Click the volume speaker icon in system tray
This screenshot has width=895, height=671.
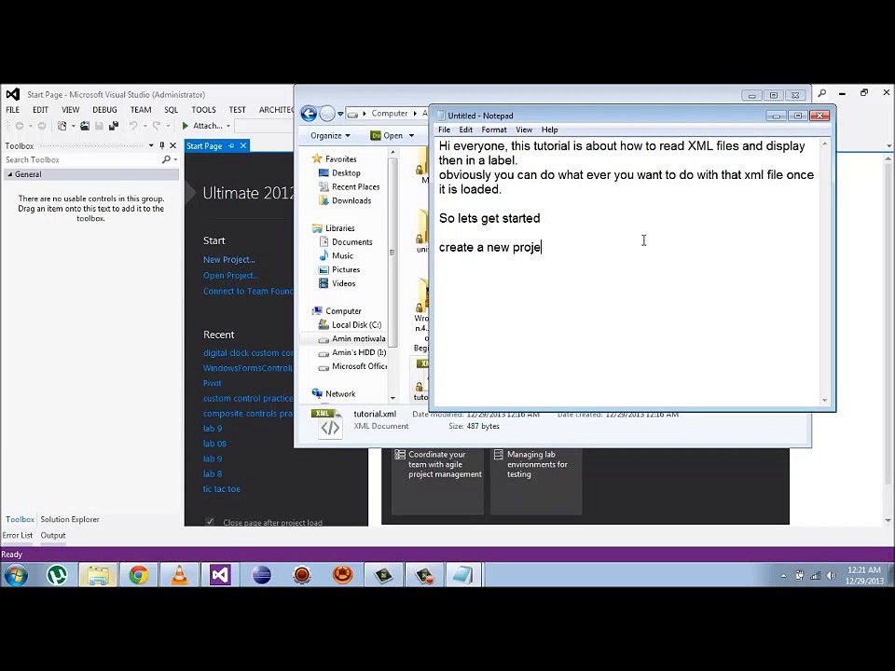click(832, 576)
